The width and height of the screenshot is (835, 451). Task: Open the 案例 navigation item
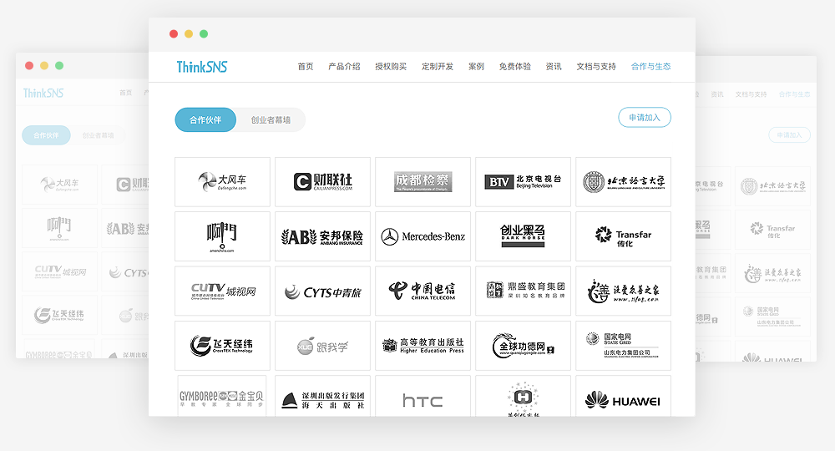coord(476,67)
